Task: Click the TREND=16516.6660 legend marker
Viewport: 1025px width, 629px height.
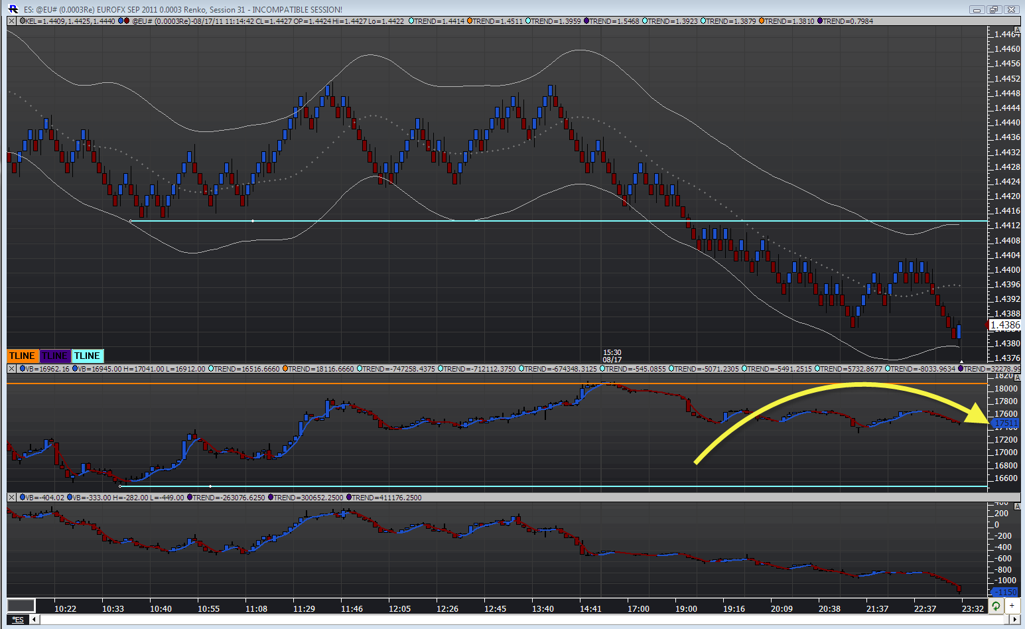Action: [x=211, y=369]
